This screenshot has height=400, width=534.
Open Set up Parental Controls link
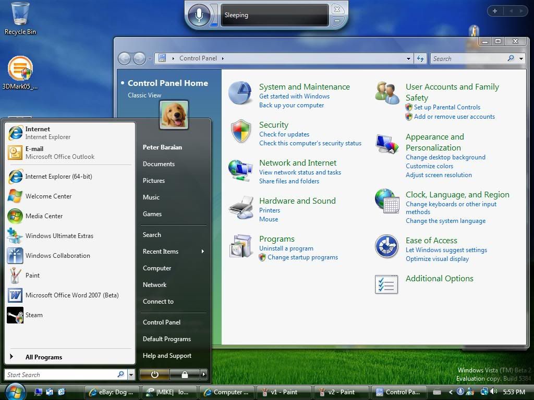coord(447,107)
